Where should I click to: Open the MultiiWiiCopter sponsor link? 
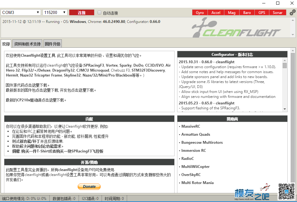[195, 167]
